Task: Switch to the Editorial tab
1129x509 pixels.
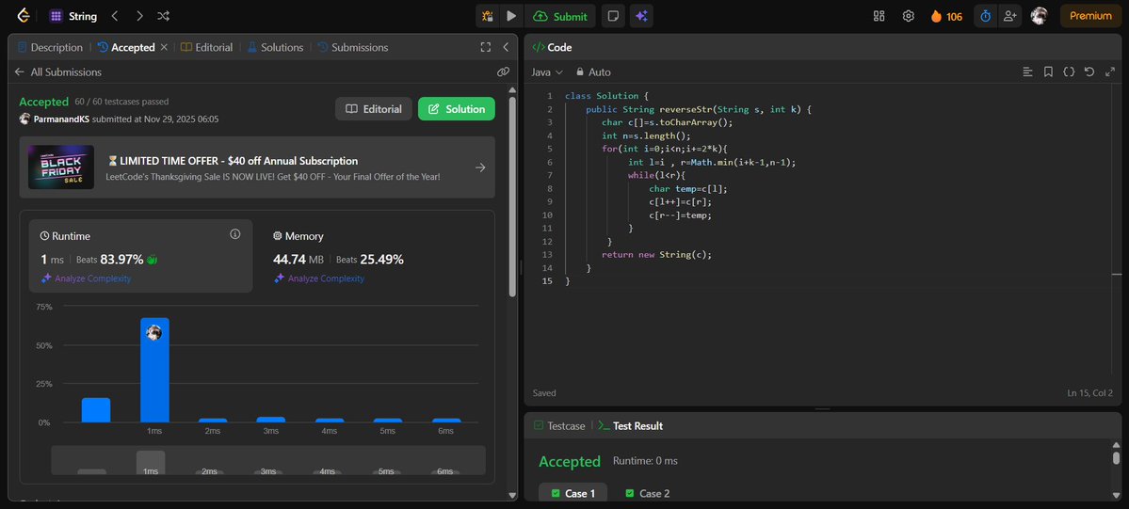Action: [206, 47]
